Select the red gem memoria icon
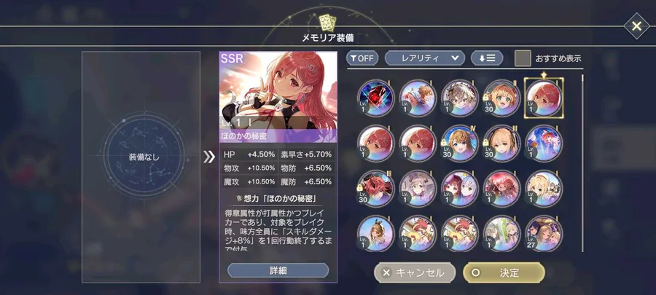Image resolution: width=656 pixels, height=295 pixels. (375, 98)
